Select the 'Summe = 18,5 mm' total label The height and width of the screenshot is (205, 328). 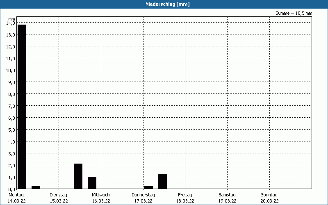point(294,14)
